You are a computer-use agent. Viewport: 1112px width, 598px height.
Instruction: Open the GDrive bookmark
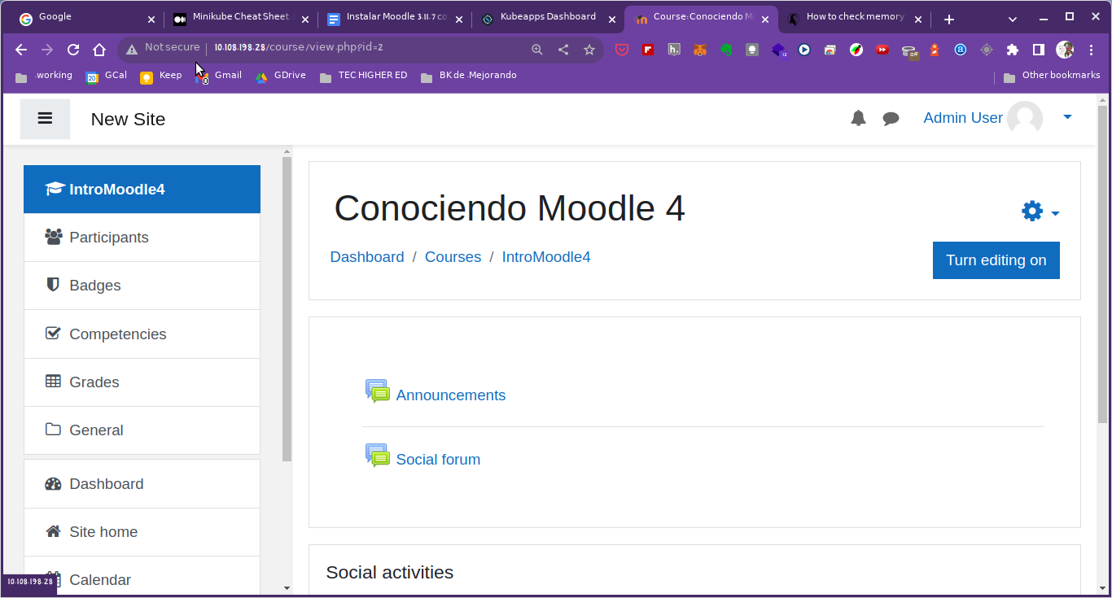[281, 76]
